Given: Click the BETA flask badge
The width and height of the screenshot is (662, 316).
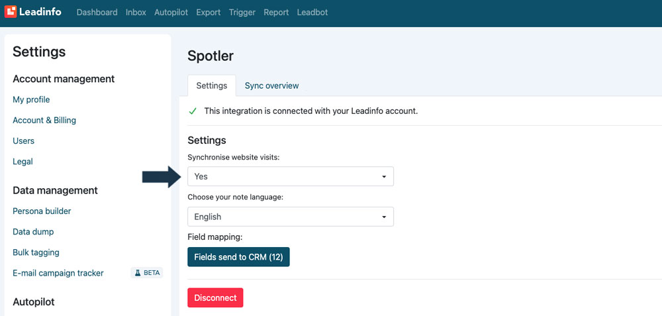Looking at the screenshot, I should (x=147, y=273).
